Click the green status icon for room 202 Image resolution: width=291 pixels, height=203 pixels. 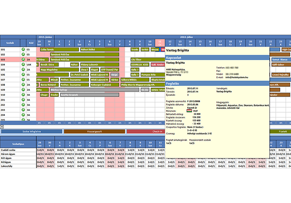click(23, 104)
